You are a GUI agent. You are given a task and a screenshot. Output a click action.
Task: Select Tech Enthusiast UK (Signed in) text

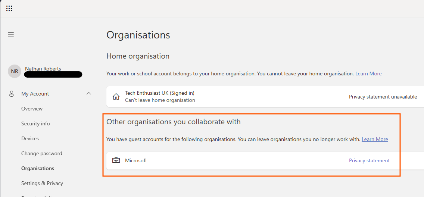(x=159, y=93)
